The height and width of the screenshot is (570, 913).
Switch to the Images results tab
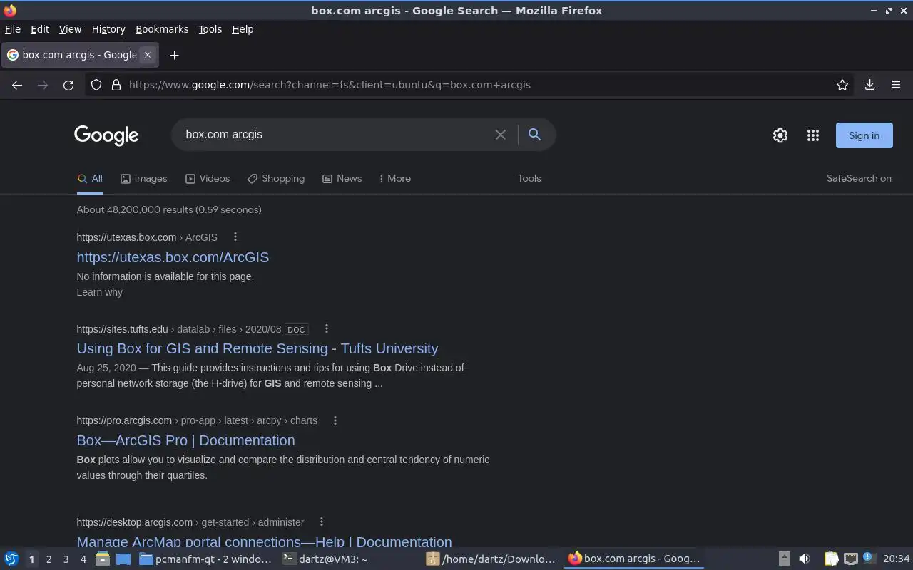tap(143, 179)
